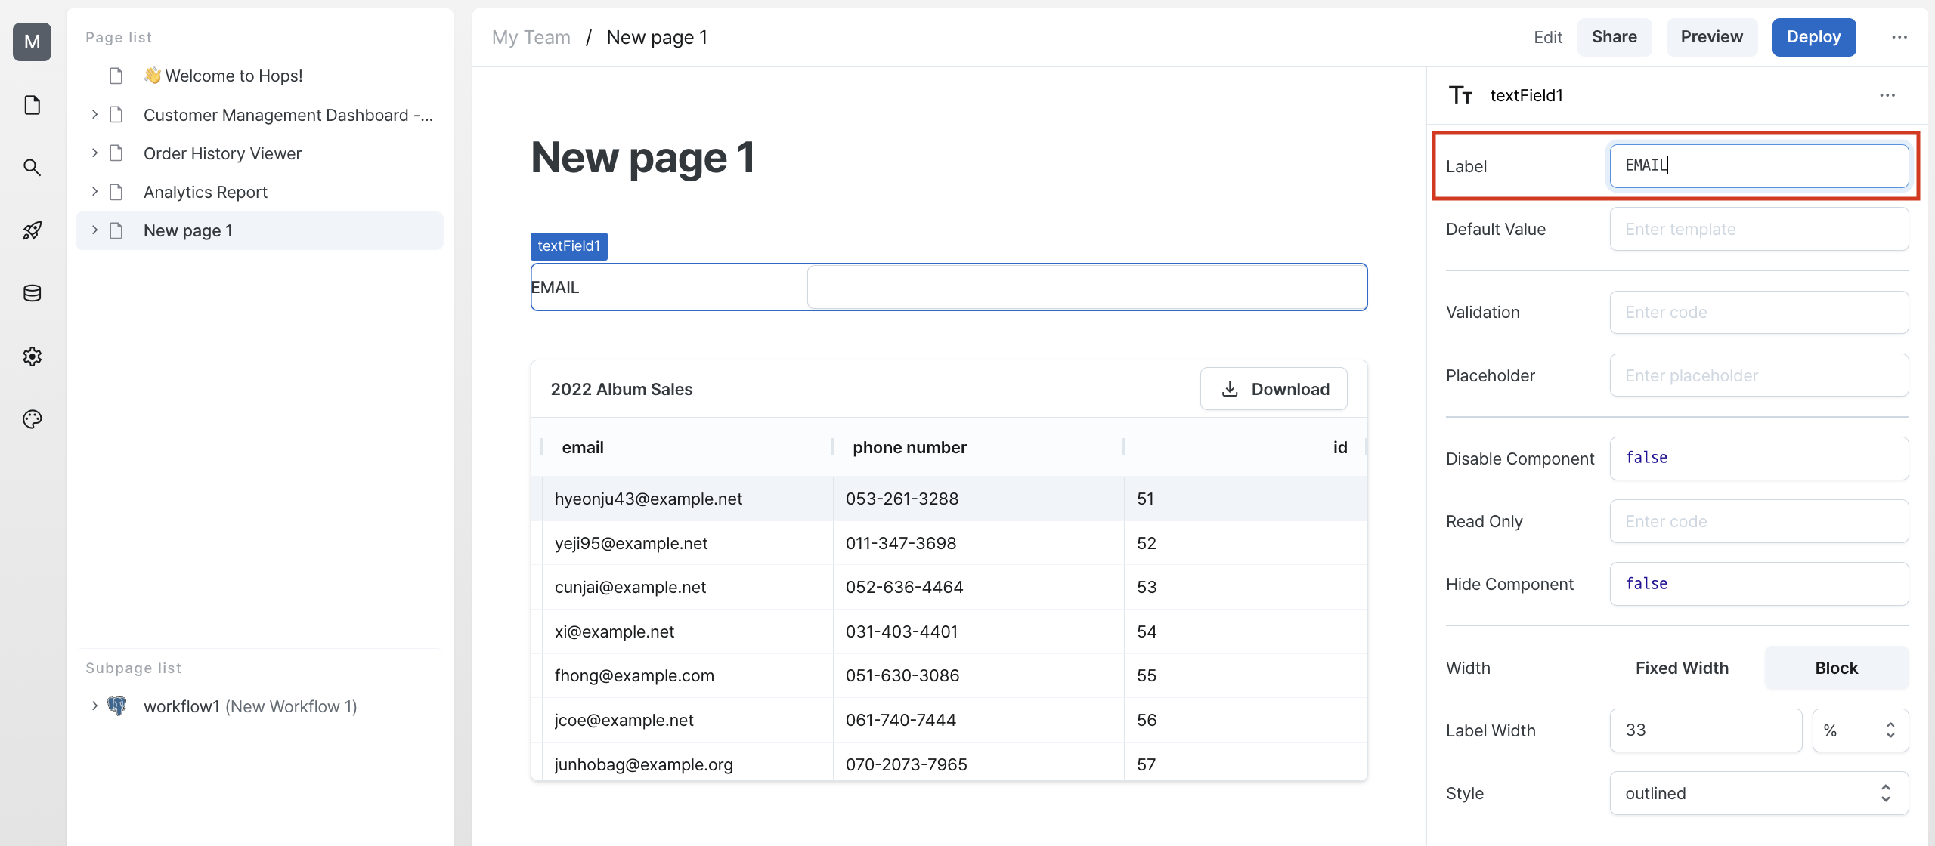Viewport: 1935px width, 846px height.
Task: Download the 2022 Album Sales table
Action: click(x=1274, y=389)
